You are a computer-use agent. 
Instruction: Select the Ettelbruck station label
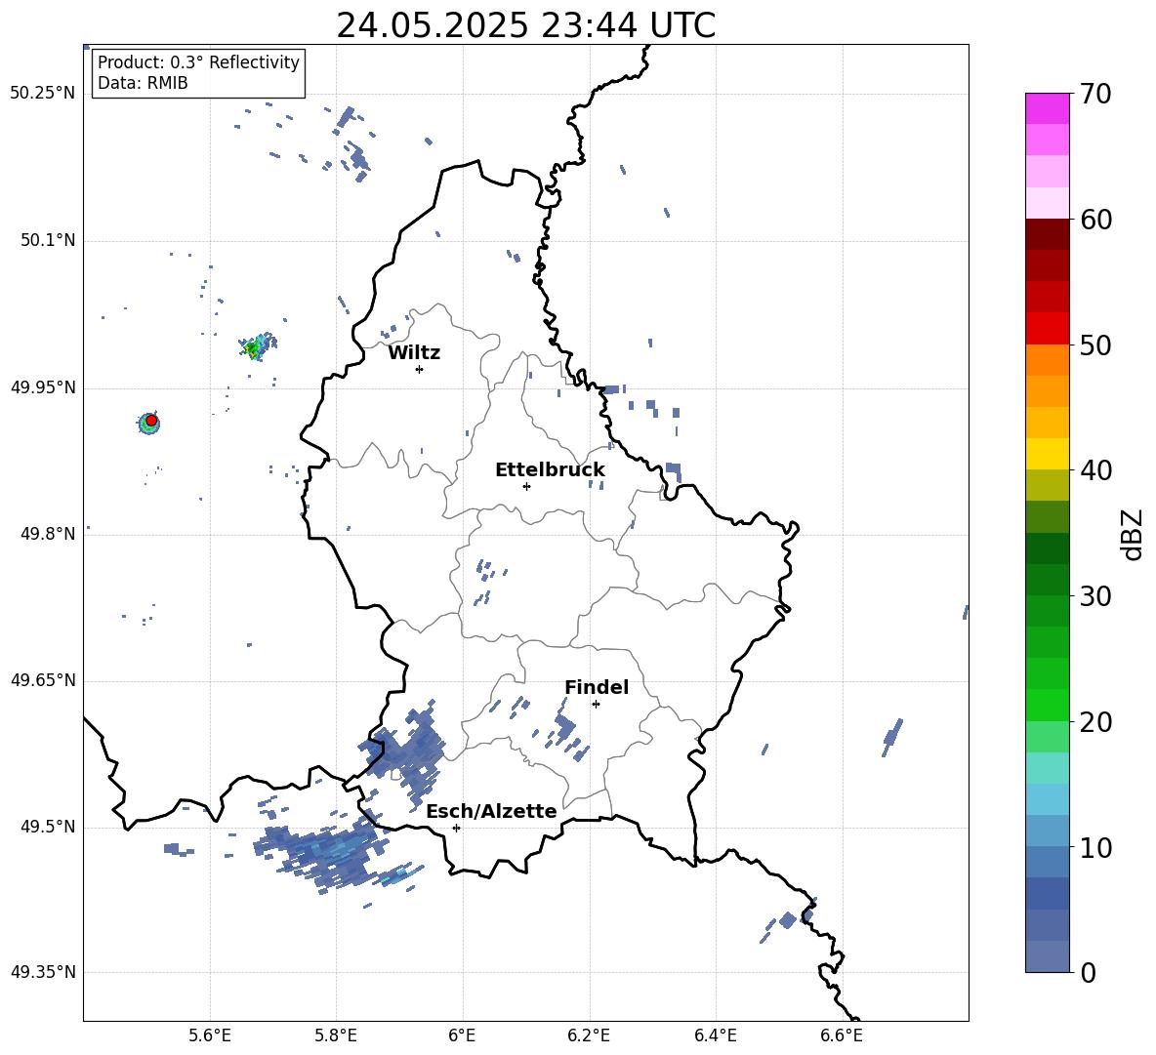pos(550,470)
